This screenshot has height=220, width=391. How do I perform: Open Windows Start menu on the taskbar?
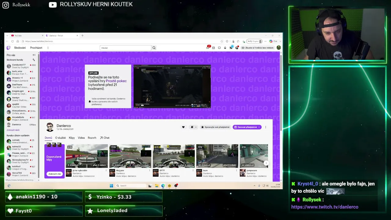(111, 185)
